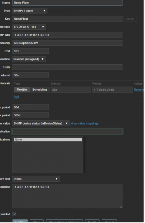Select the Flexible interval type
The image size is (145, 223).
click(22, 90)
